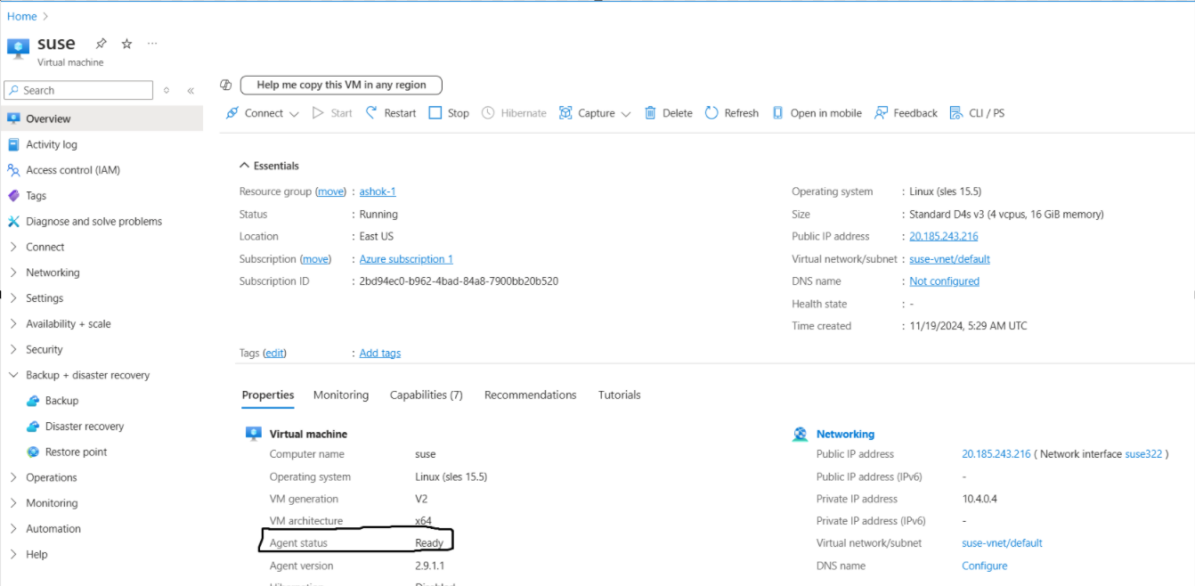The width and height of the screenshot is (1195, 586).
Task: Click the Open in mobile phone icon
Action: pyautogui.click(x=778, y=113)
